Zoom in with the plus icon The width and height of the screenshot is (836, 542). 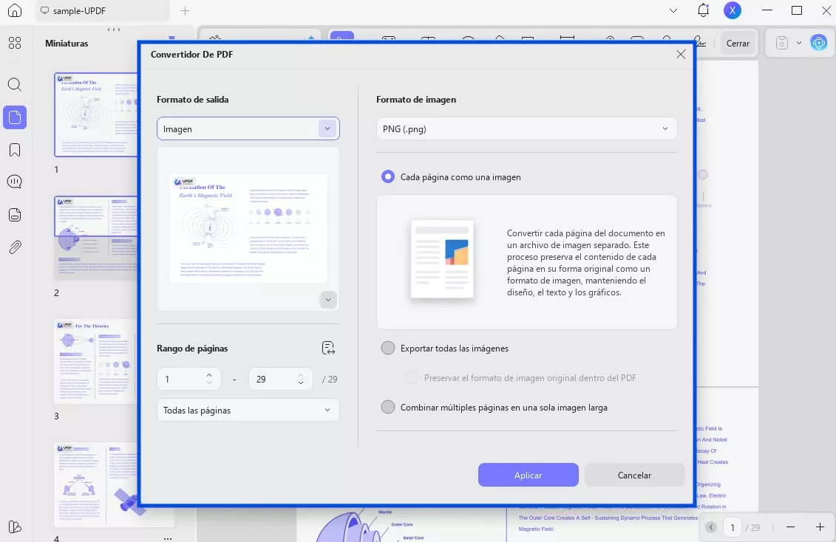point(820,527)
